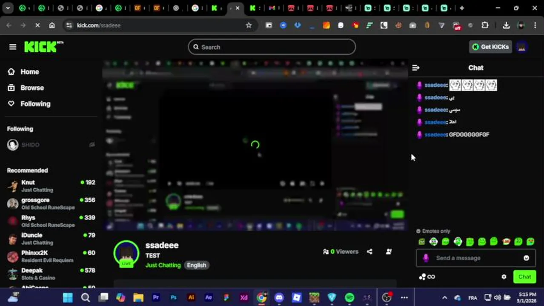This screenshot has height=306, width=544.
Task: Open Discord from the taskbar
Action: pos(279,297)
